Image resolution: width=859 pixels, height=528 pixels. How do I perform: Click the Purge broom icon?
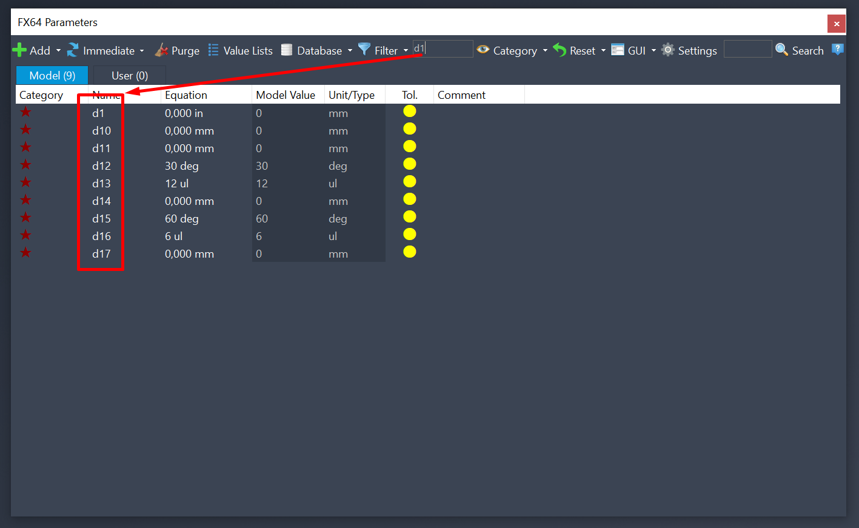tap(161, 50)
